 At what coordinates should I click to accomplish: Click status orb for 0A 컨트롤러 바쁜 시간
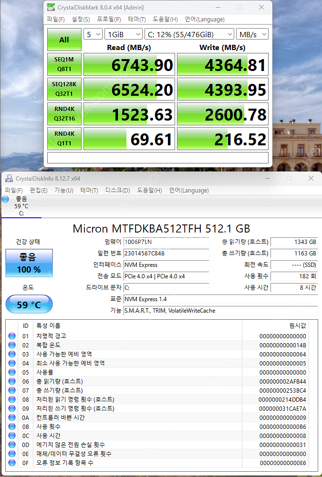pos(12,417)
